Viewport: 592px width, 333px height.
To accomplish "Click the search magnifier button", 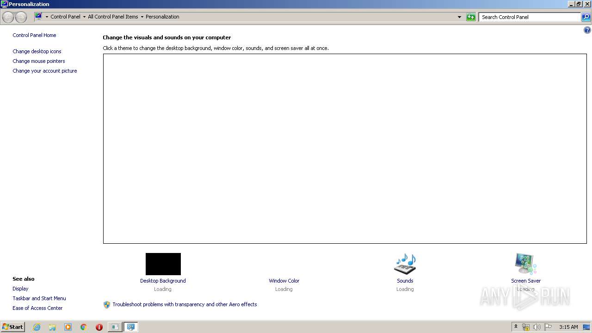I will point(586,17).
